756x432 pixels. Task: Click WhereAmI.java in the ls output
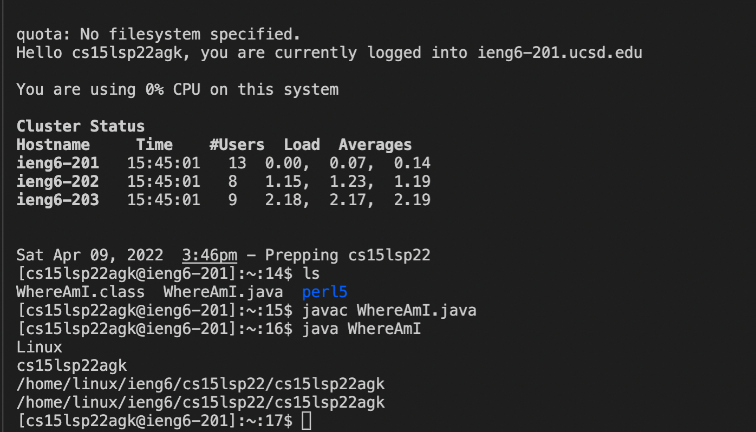223,292
